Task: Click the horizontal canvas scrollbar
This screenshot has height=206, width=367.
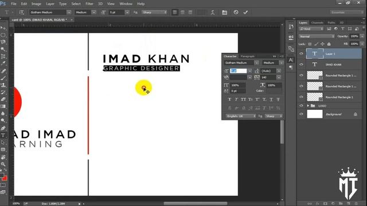Action: tap(196, 204)
